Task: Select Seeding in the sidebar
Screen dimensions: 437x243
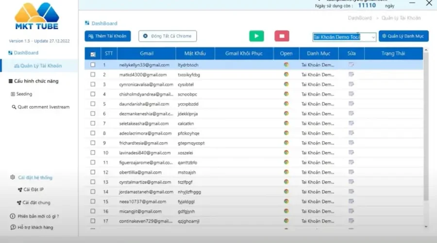Action: coord(21,94)
